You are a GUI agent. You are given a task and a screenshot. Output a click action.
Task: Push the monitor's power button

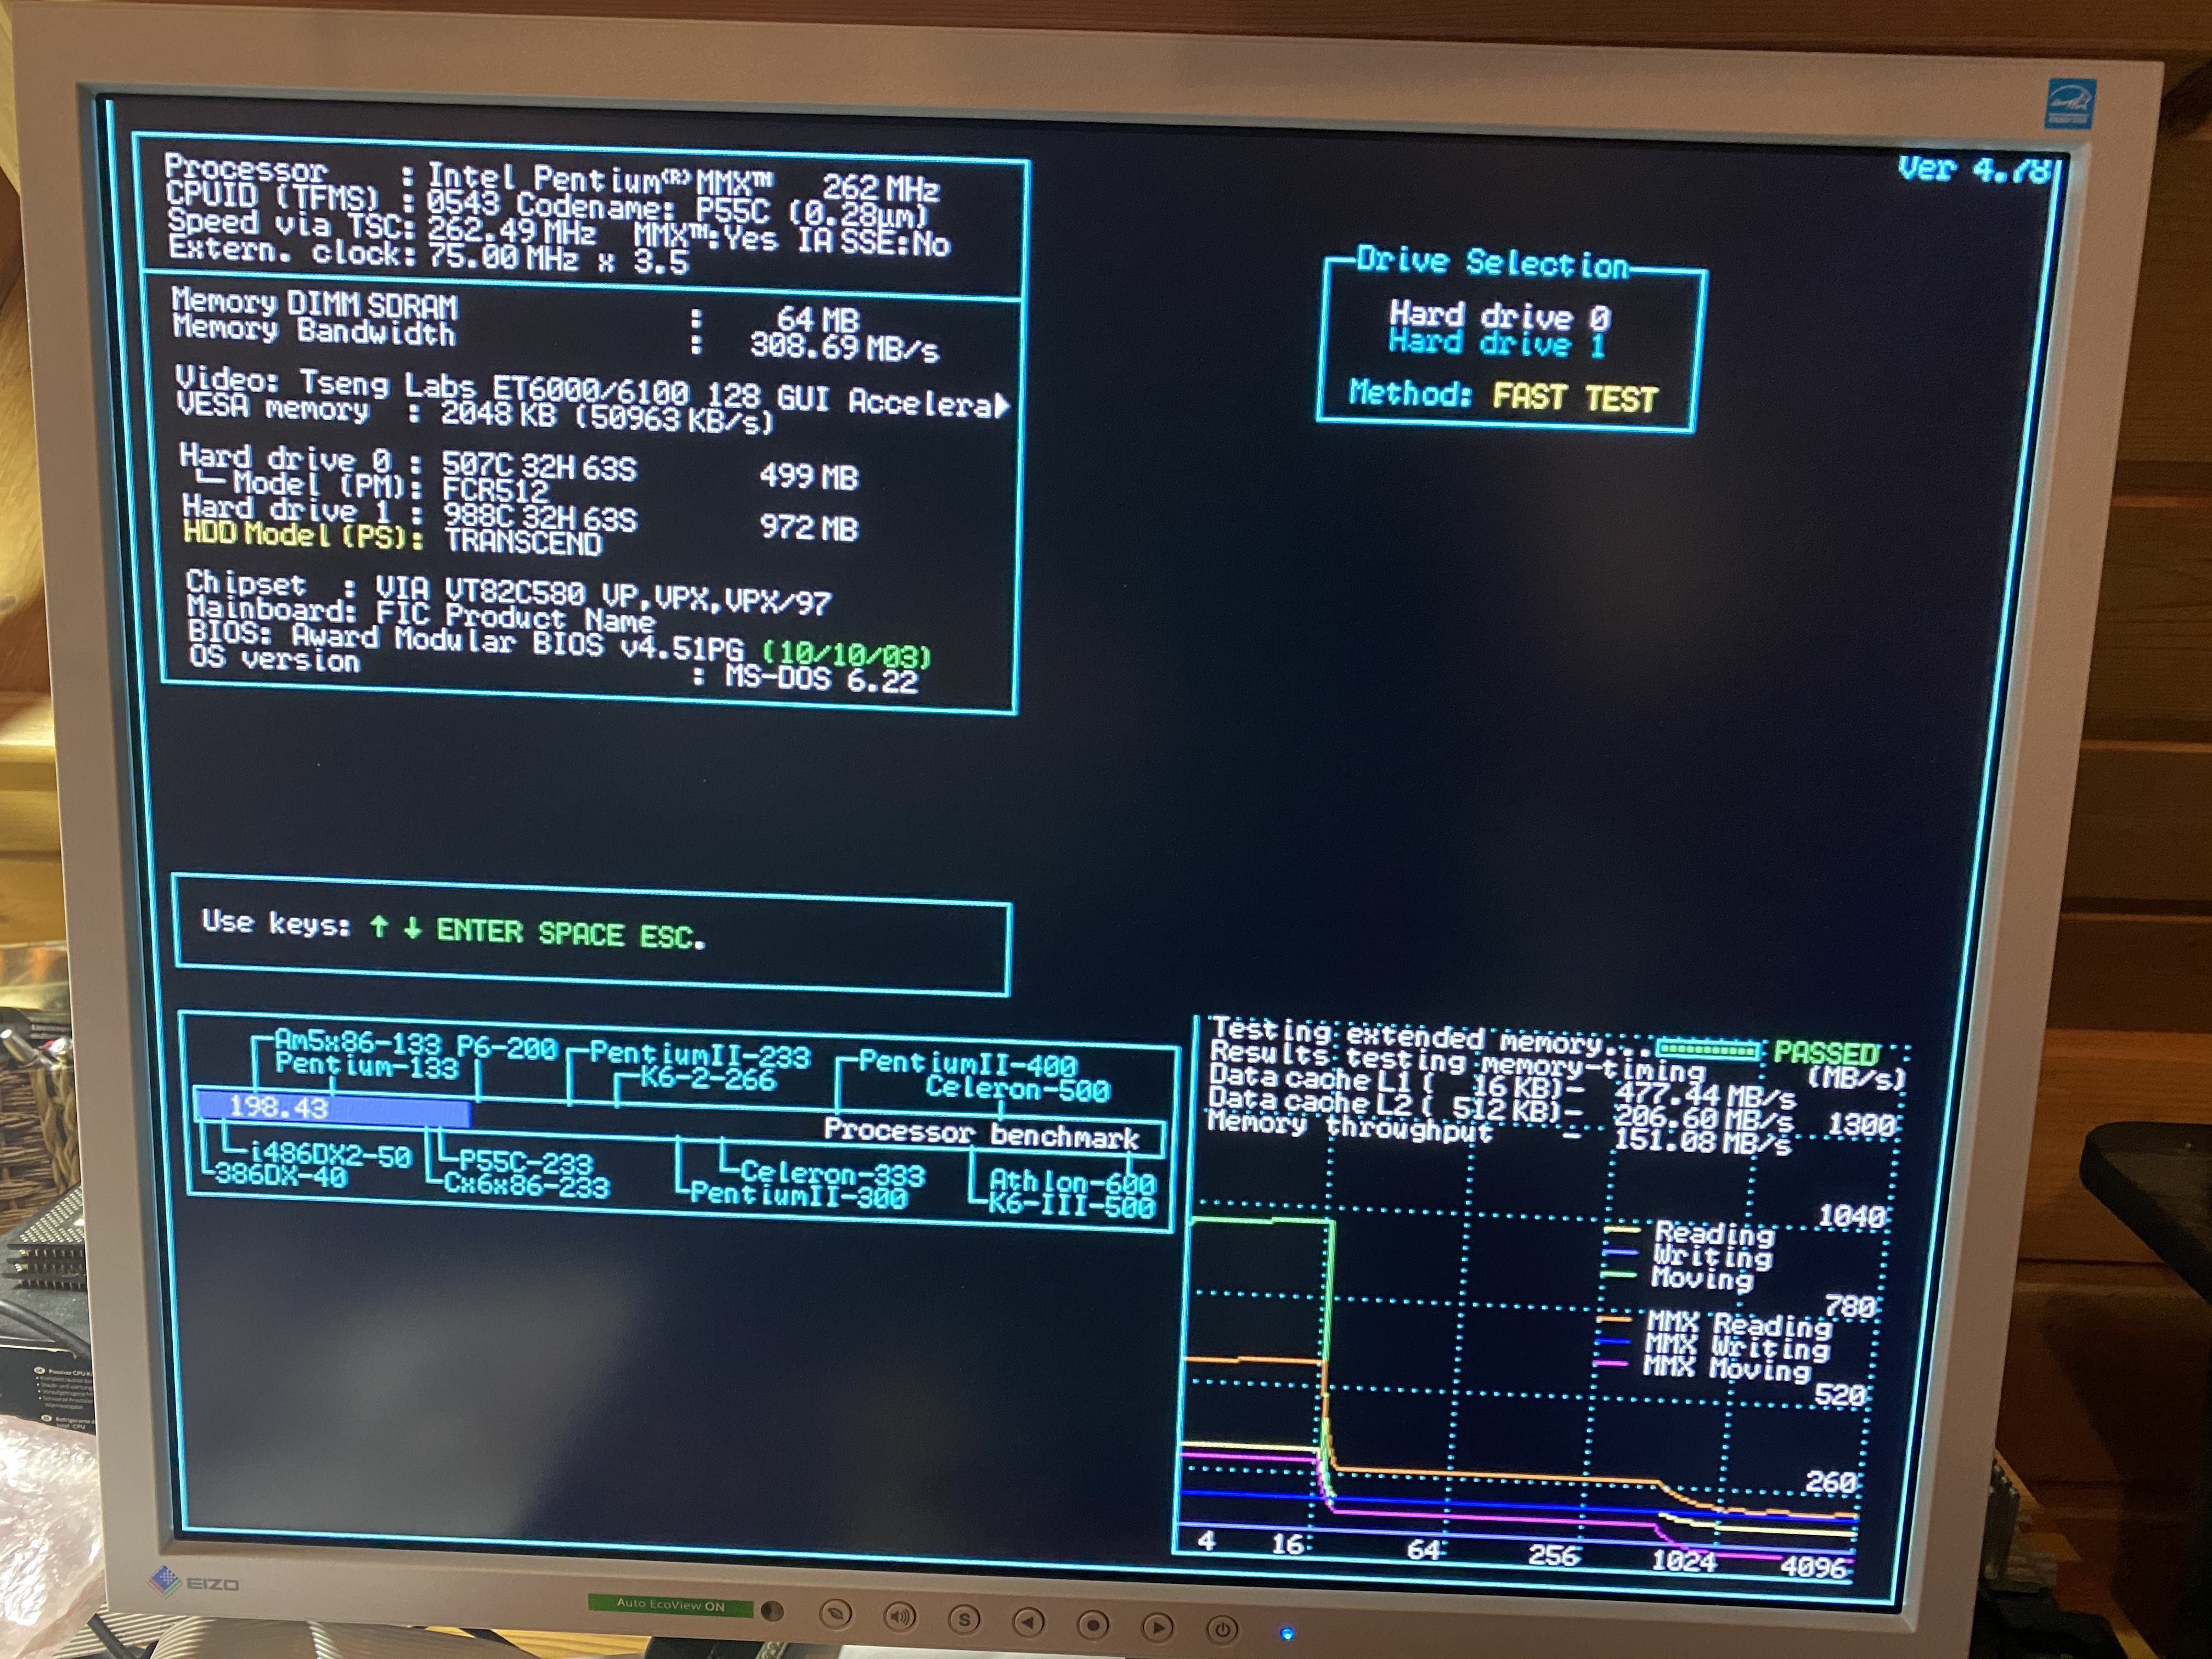(x=1222, y=1630)
